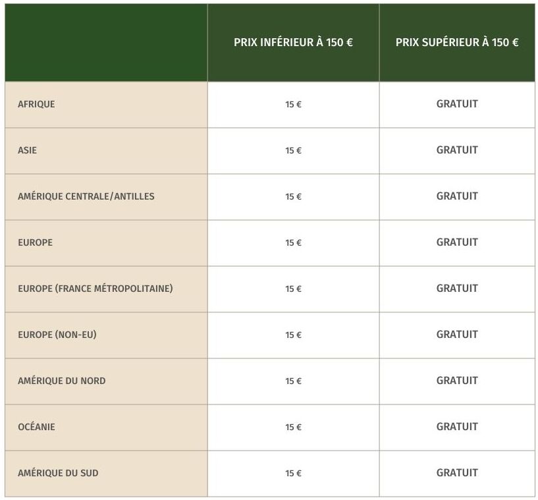The image size is (538, 500).
Task: Click 15 € in the Europe (Non-EU) row
Action: click(293, 335)
